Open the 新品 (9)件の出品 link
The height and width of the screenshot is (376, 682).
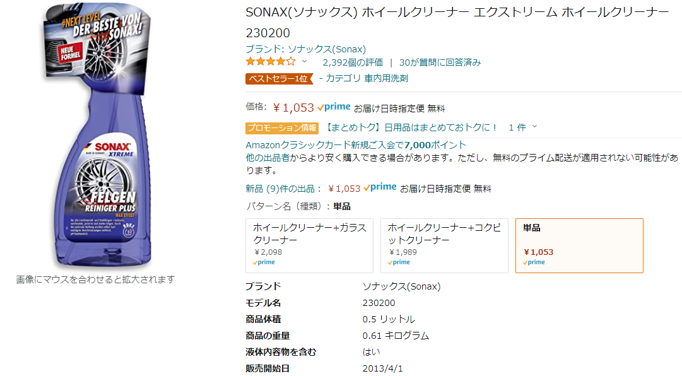285,189
